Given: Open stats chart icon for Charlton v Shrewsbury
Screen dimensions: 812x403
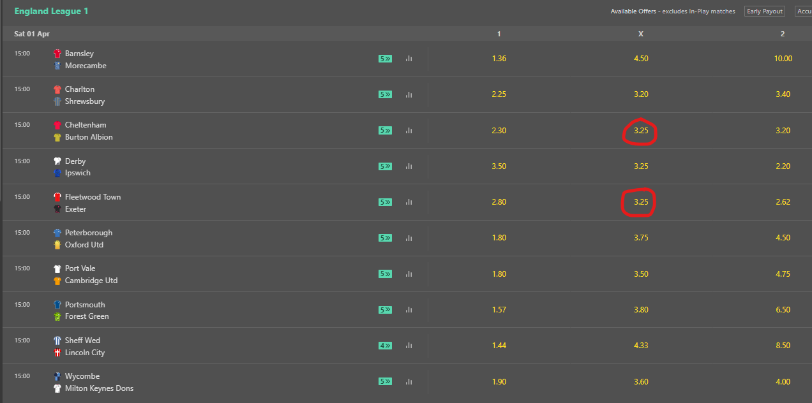Looking at the screenshot, I should point(409,94).
